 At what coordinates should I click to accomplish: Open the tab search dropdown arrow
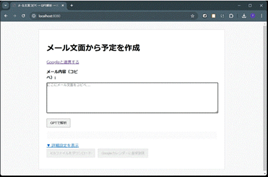[5, 5]
